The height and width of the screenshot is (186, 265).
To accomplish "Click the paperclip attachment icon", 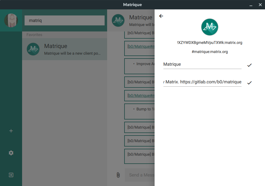I will click(x=118, y=175).
